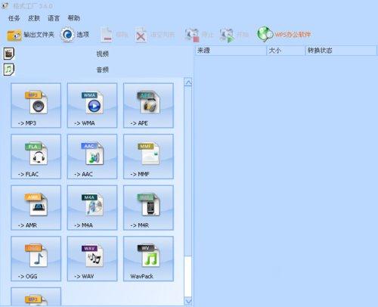Screen dimensions: 378x307
Task: Open 选项 settings from toolbar
Action: [75, 35]
